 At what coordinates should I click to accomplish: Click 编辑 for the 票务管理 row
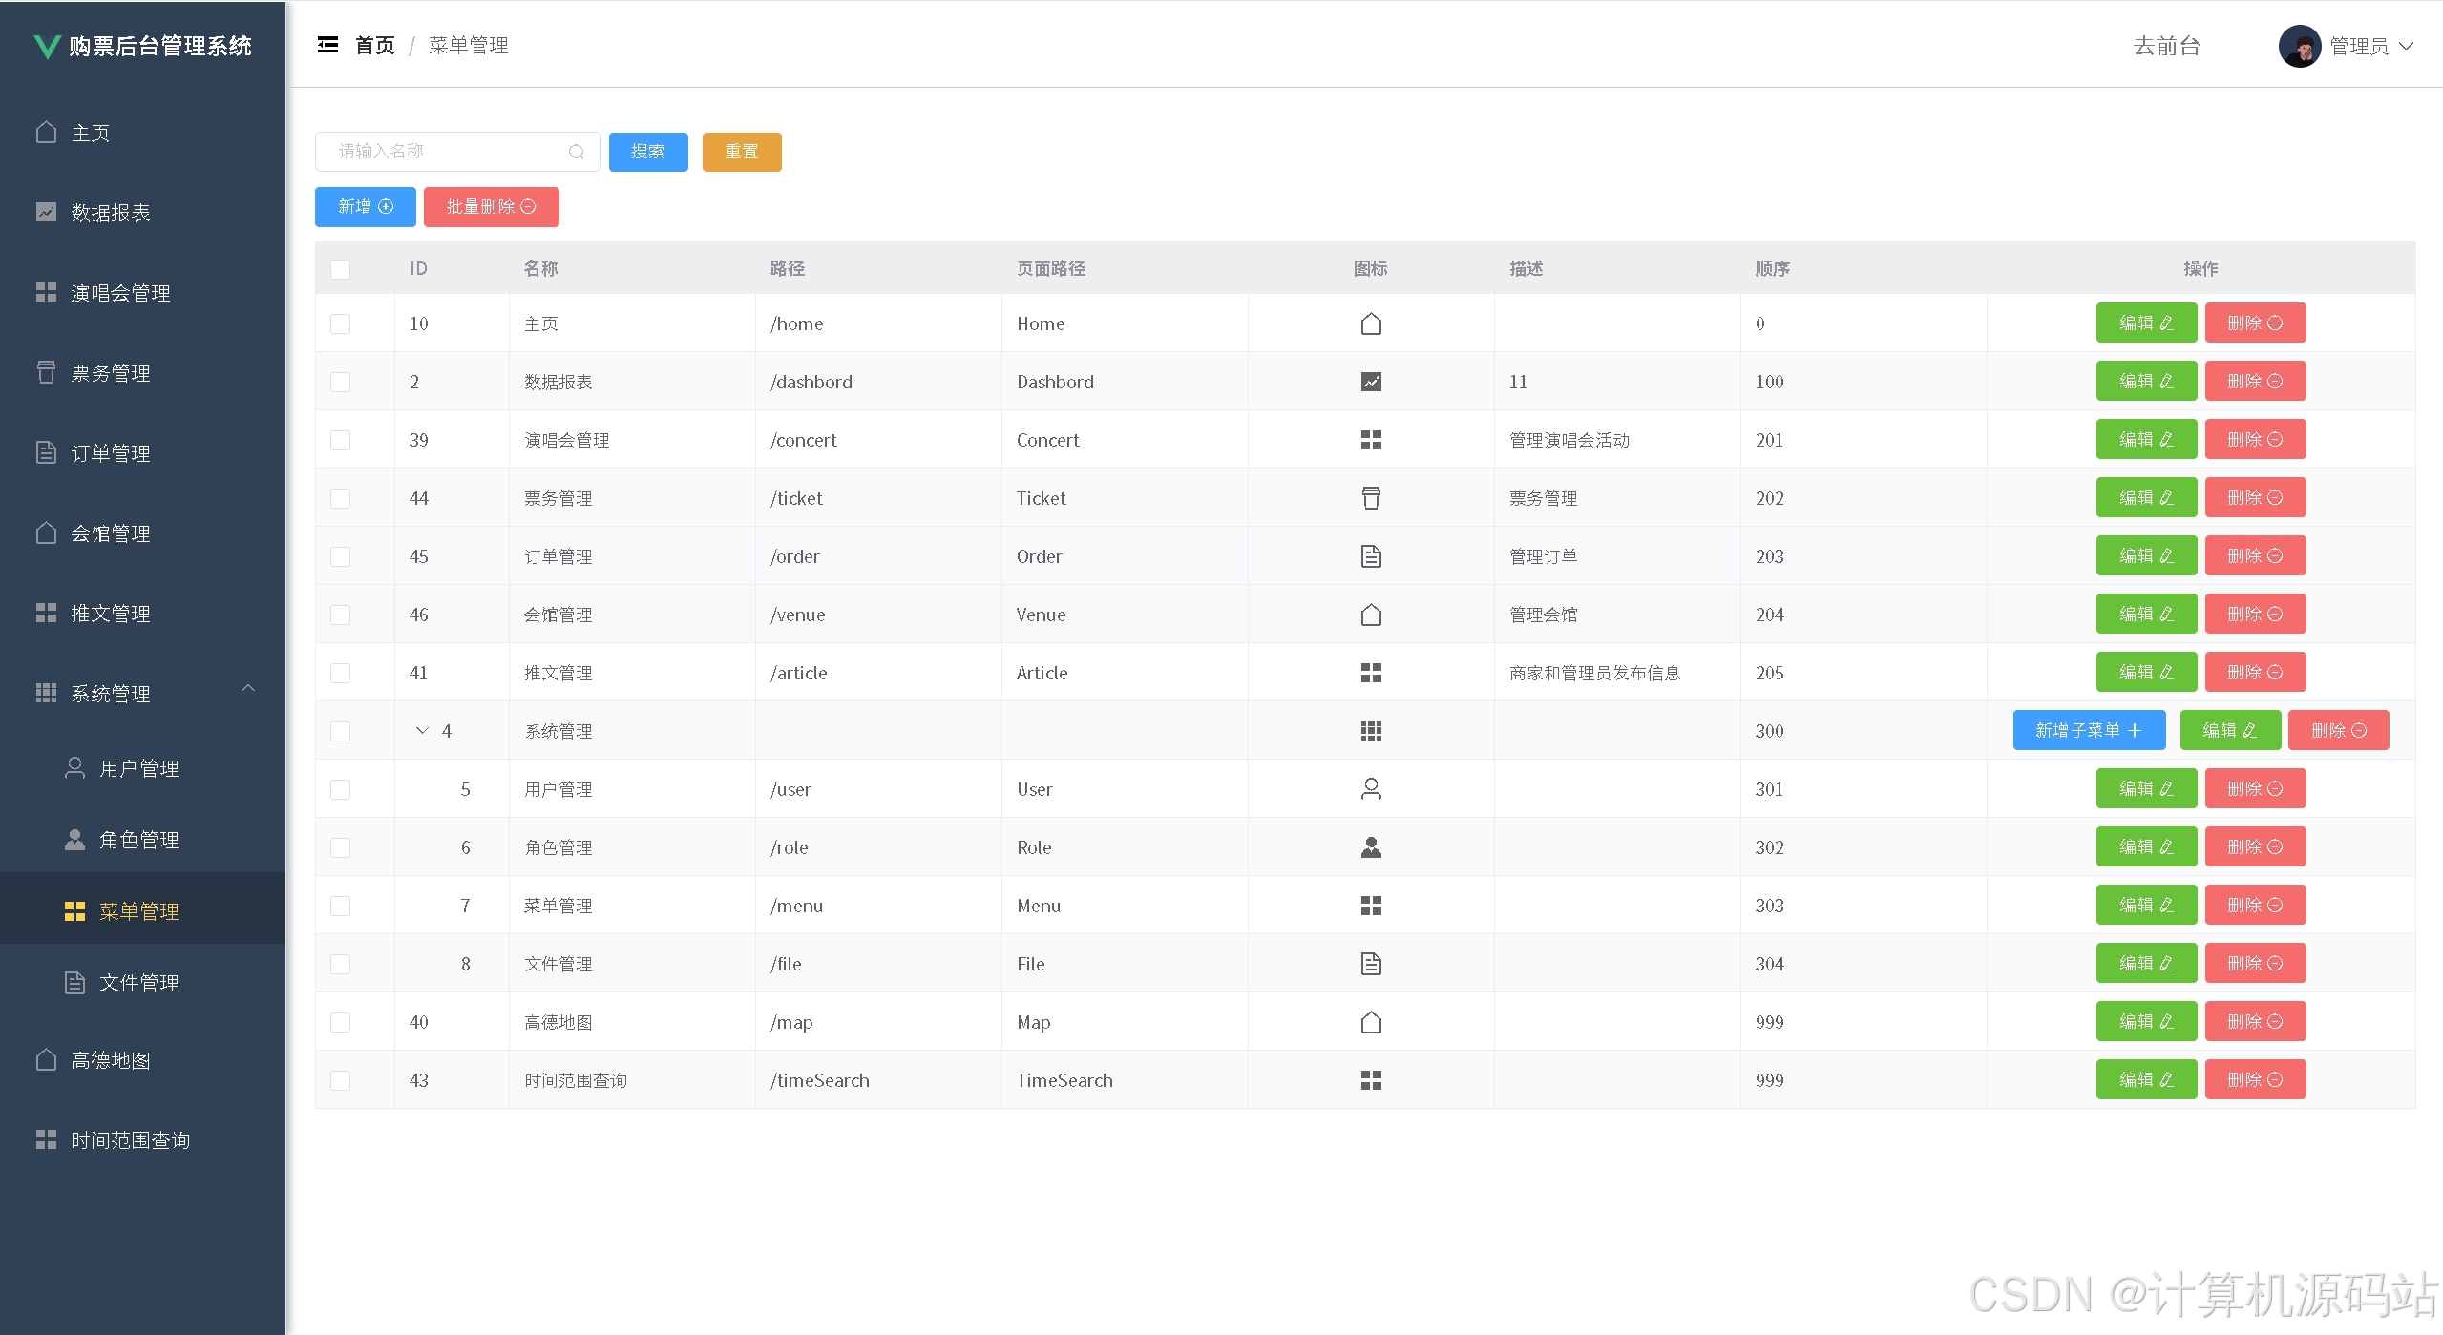[2146, 498]
